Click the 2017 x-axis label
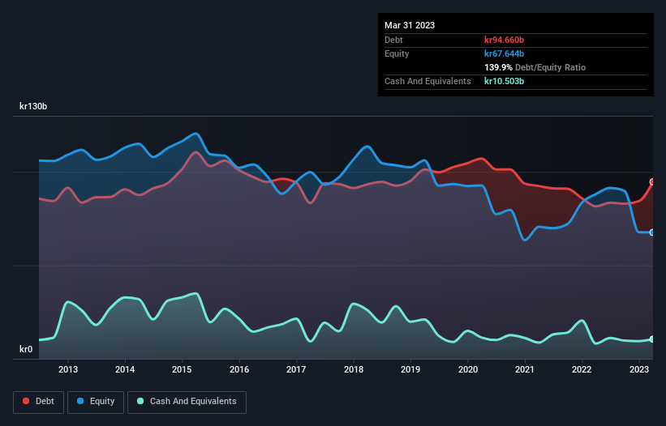Image resolution: width=666 pixels, height=426 pixels. (x=296, y=369)
